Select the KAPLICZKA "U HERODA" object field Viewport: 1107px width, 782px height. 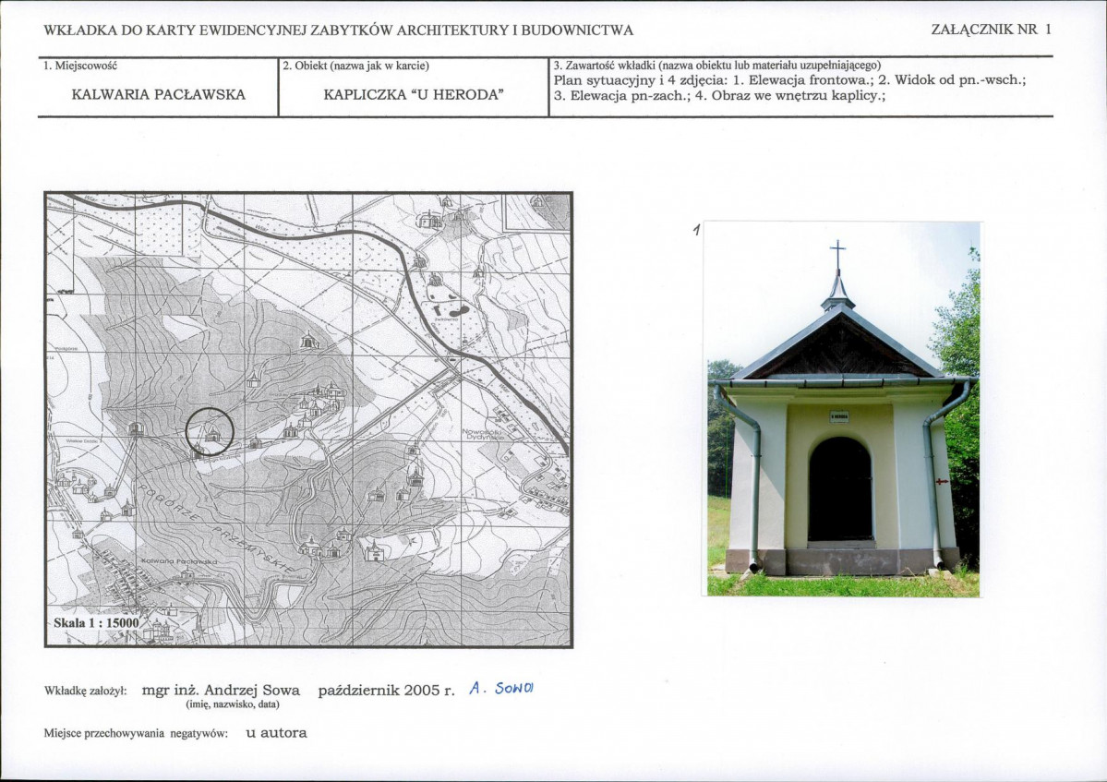[x=413, y=95]
